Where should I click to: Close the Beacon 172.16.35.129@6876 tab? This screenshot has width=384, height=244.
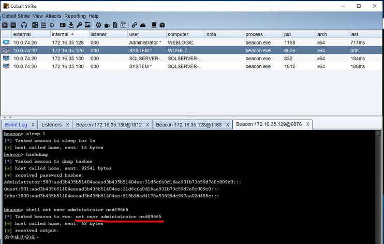307,124
